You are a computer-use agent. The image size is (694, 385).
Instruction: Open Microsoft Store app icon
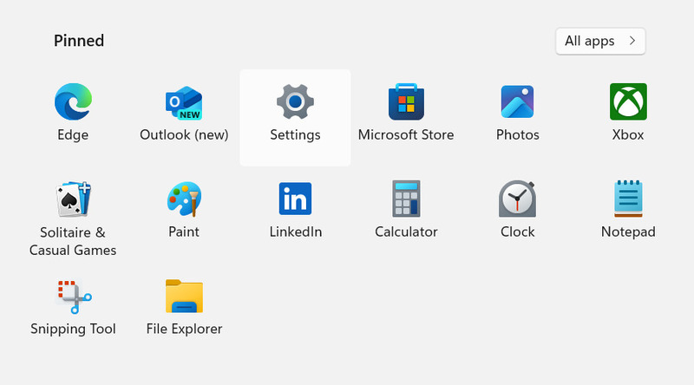(406, 101)
